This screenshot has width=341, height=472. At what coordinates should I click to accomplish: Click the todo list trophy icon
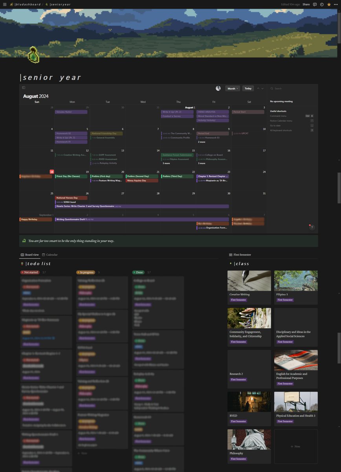22,264
